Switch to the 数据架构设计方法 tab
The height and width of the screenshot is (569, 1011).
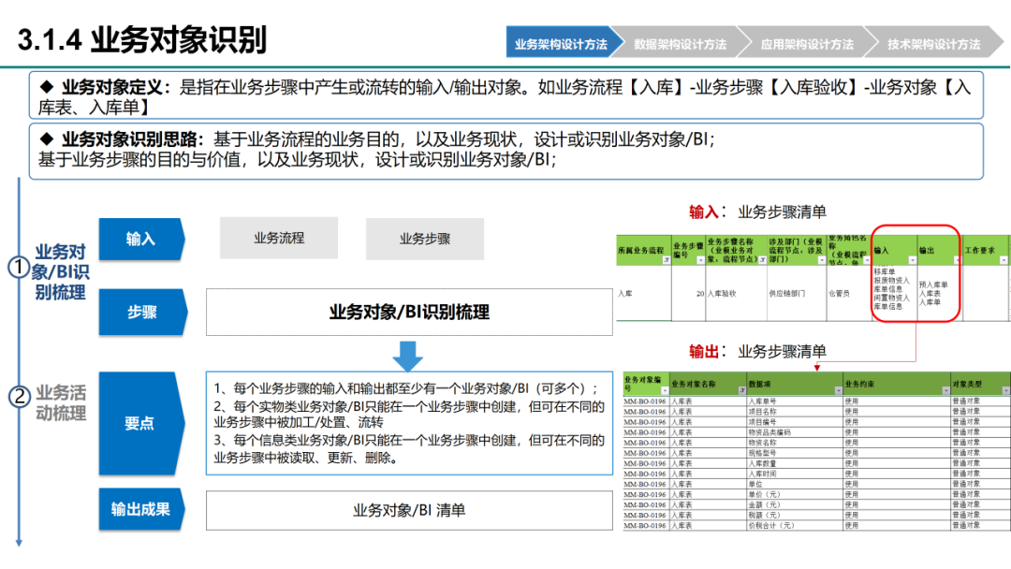point(681,43)
